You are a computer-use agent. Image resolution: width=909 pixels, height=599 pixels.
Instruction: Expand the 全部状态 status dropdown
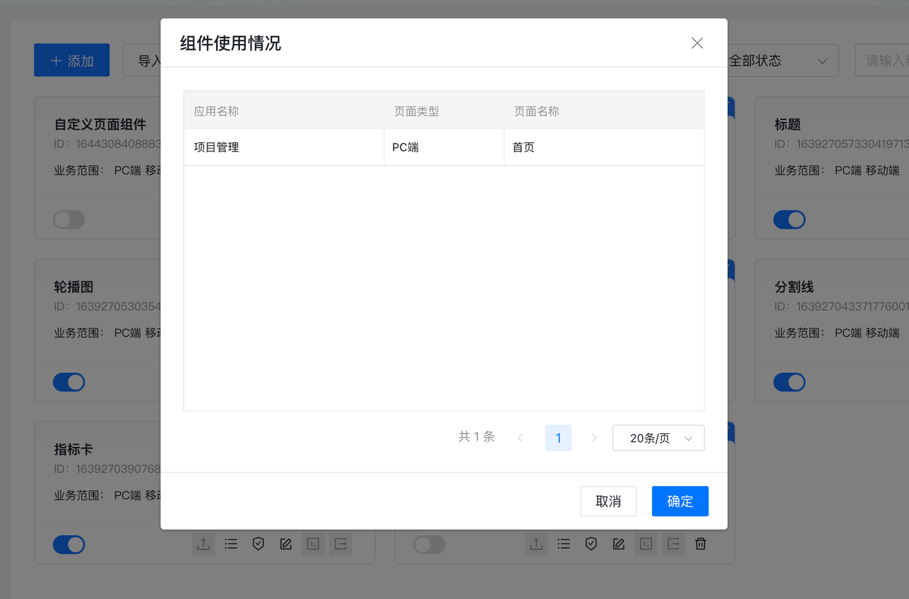(779, 61)
